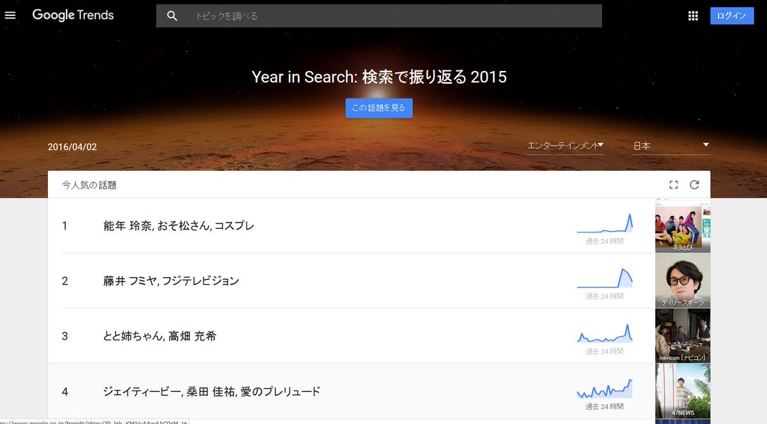Click the 今人気の話題 heading
This screenshot has width=767, height=424.
pos(89,185)
